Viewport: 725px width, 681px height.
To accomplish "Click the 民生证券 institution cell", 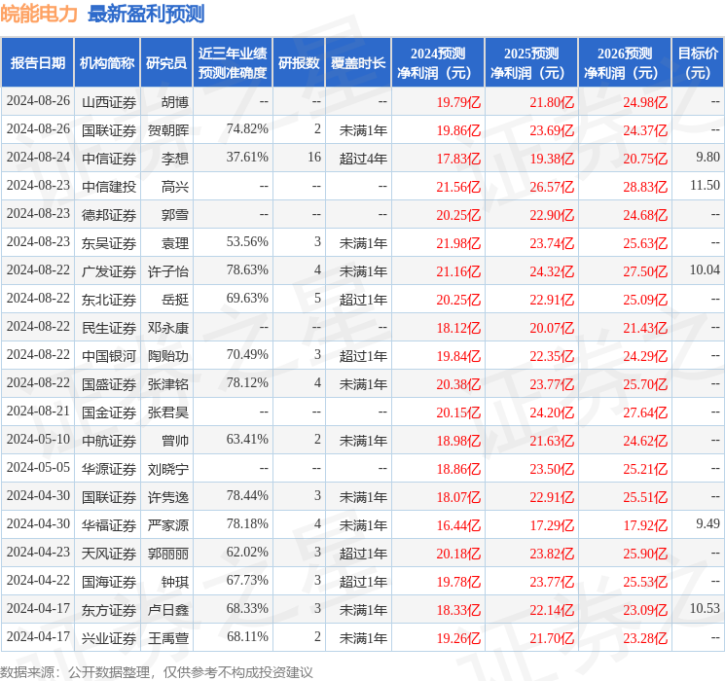I will pyautogui.click(x=109, y=328).
